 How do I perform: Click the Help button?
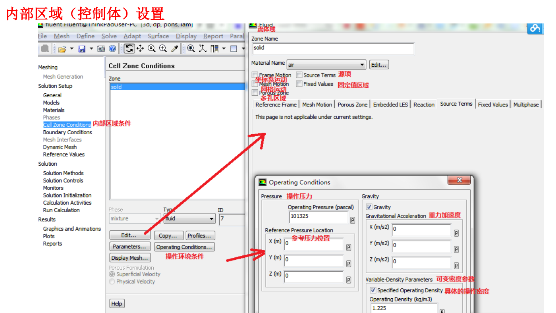click(x=117, y=303)
